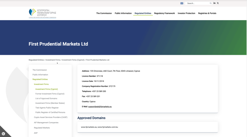This screenshot has height=137, width=247.
Task: Select Former Investment Firms (Cypriot) in sidebar
Action: (x=50, y=94)
